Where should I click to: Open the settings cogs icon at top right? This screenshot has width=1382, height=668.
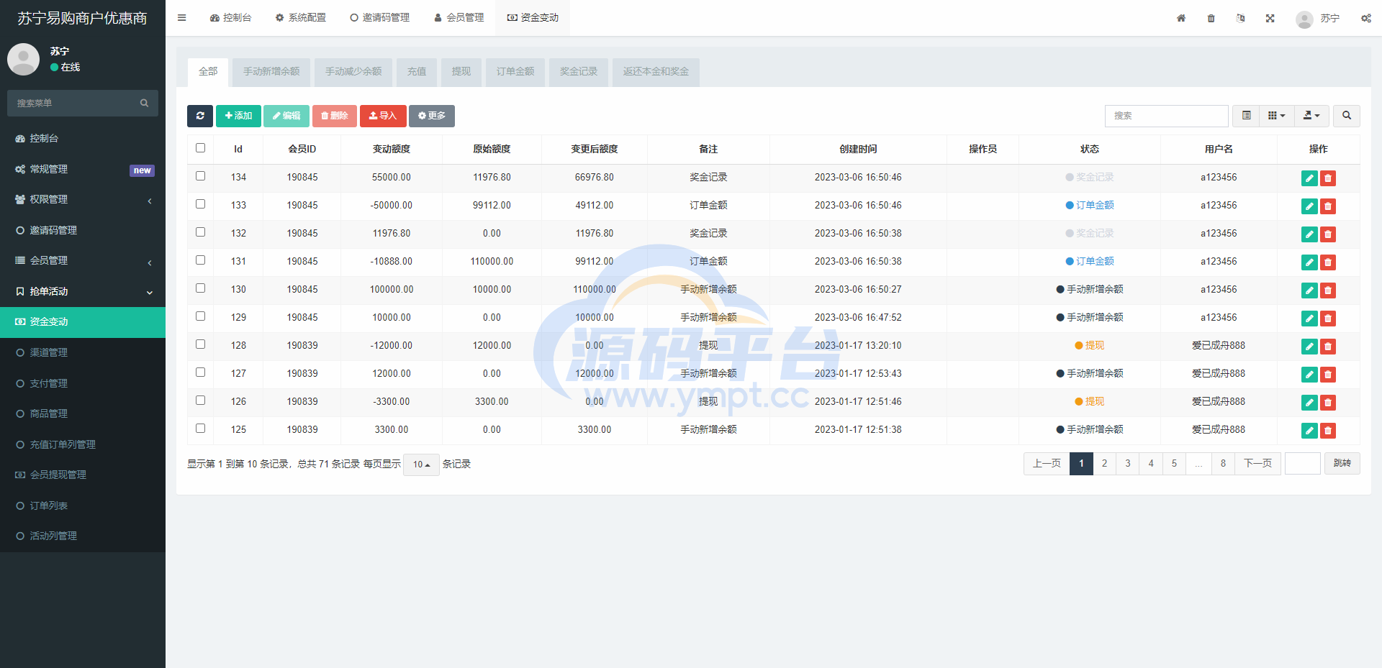pos(1366,18)
